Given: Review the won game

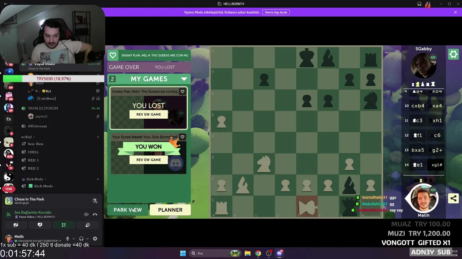Looking at the screenshot, I should (x=149, y=160).
